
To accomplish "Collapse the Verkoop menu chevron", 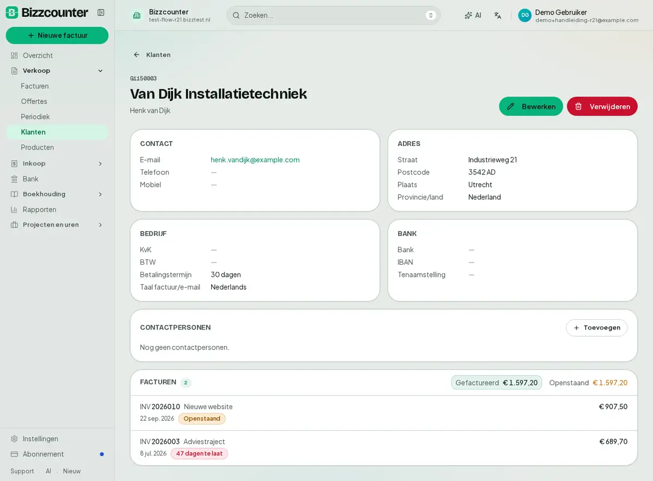I will point(100,71).
